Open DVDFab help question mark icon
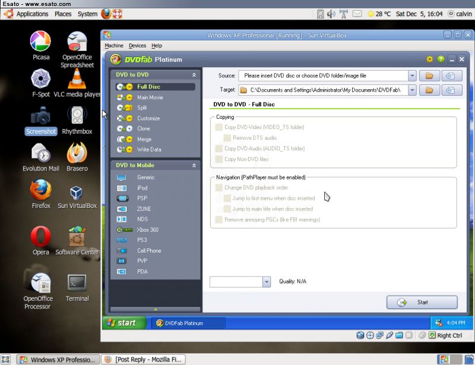Image resolution: width=475 pixels, height=365 pixels. [x=441, y=59]
